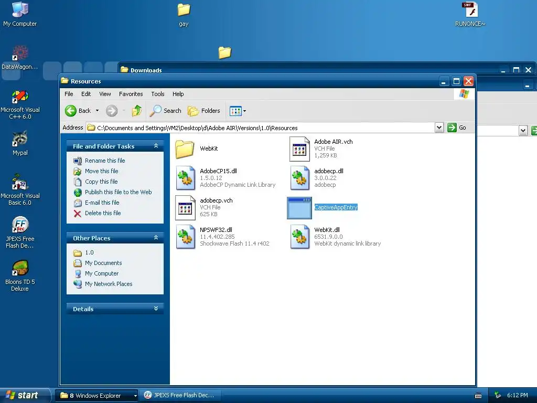Select the NPSWF32.dll file icon

coord(185,237)
